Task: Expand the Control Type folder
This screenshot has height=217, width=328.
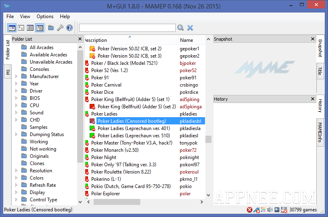Action: tap(16, 200)
